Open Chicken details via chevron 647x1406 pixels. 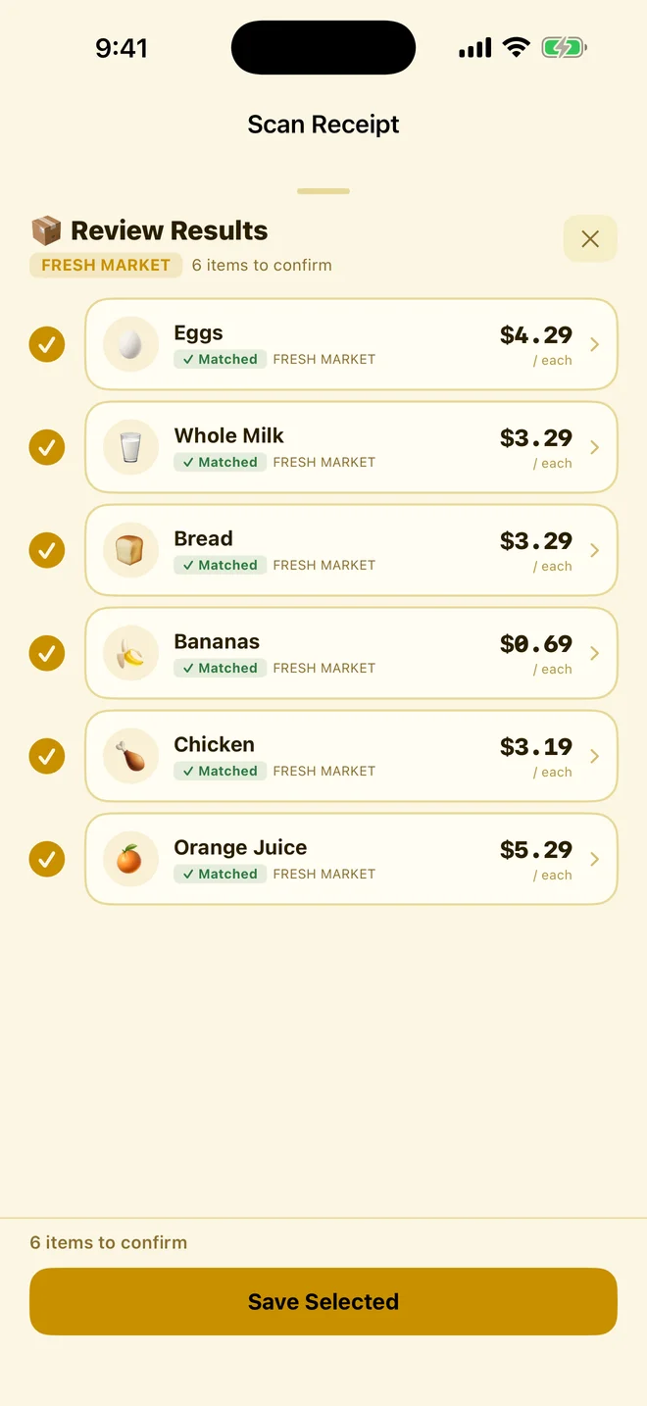(594, 756)
